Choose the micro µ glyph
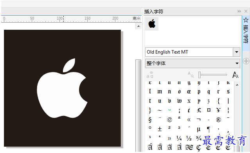The height and width of the screenshot is (153, 250). click(x=199, y=130)
